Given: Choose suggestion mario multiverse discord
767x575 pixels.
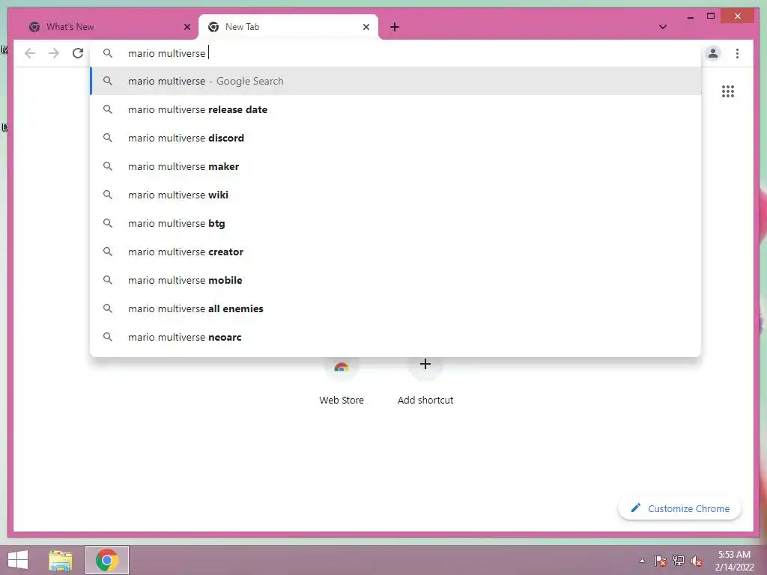Looking at the screenshot, I should pos(395,138).
